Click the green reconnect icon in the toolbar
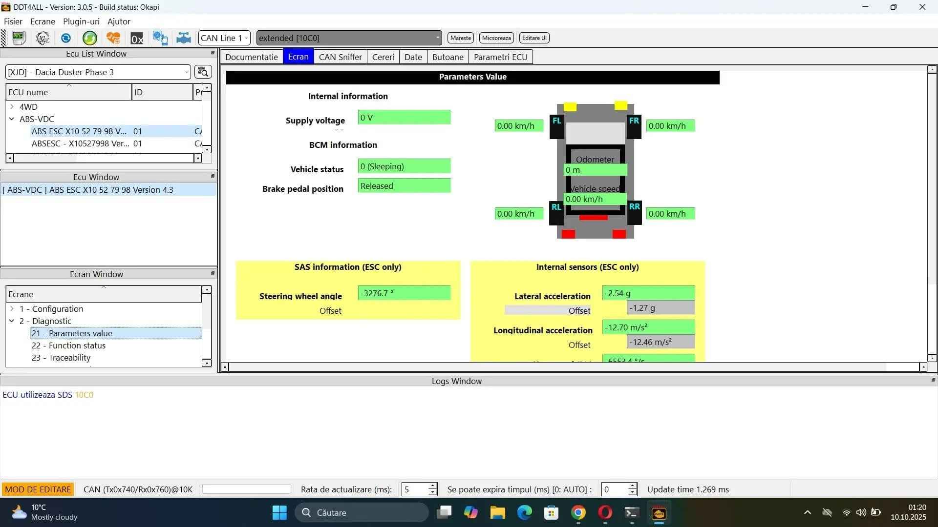The image size is (938, 527). pyautogui.click(x=89, y=38)
